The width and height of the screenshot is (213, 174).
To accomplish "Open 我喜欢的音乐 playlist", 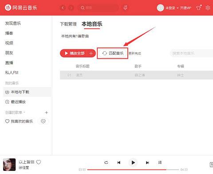I will pyautogui.click(x=19, y=121).
